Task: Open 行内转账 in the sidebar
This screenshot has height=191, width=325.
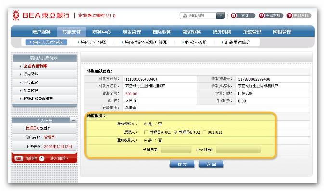Action: coord(31,74)
